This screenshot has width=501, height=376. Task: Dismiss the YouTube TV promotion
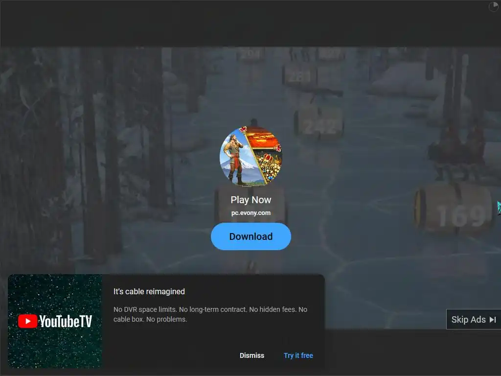pyautogui.click(x=252, y=355)
